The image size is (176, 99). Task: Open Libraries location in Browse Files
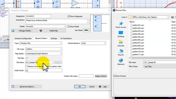pos(121,43)
